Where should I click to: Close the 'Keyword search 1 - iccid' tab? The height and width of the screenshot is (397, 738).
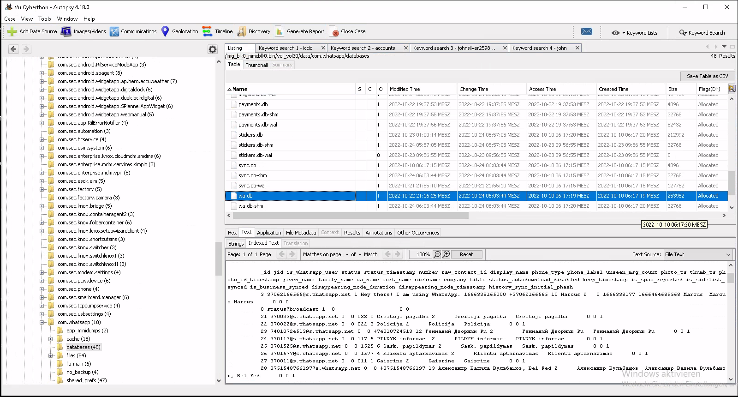323,48
